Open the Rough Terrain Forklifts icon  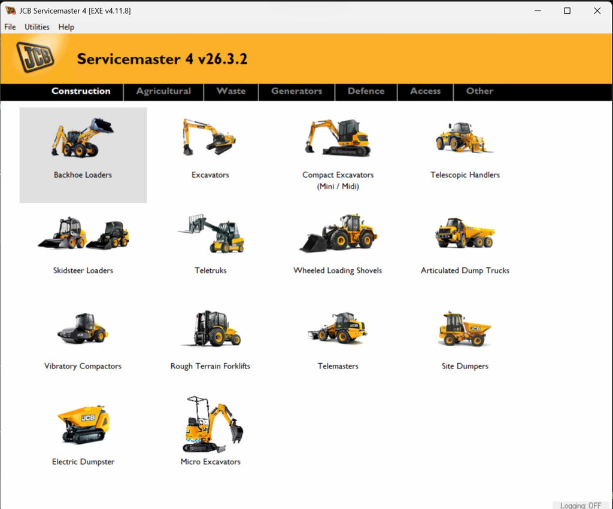(211, 328)
